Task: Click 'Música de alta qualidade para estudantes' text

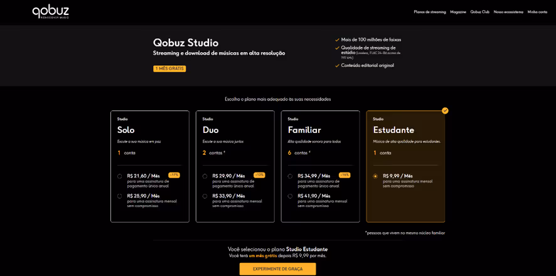Action: pos(407,141)
